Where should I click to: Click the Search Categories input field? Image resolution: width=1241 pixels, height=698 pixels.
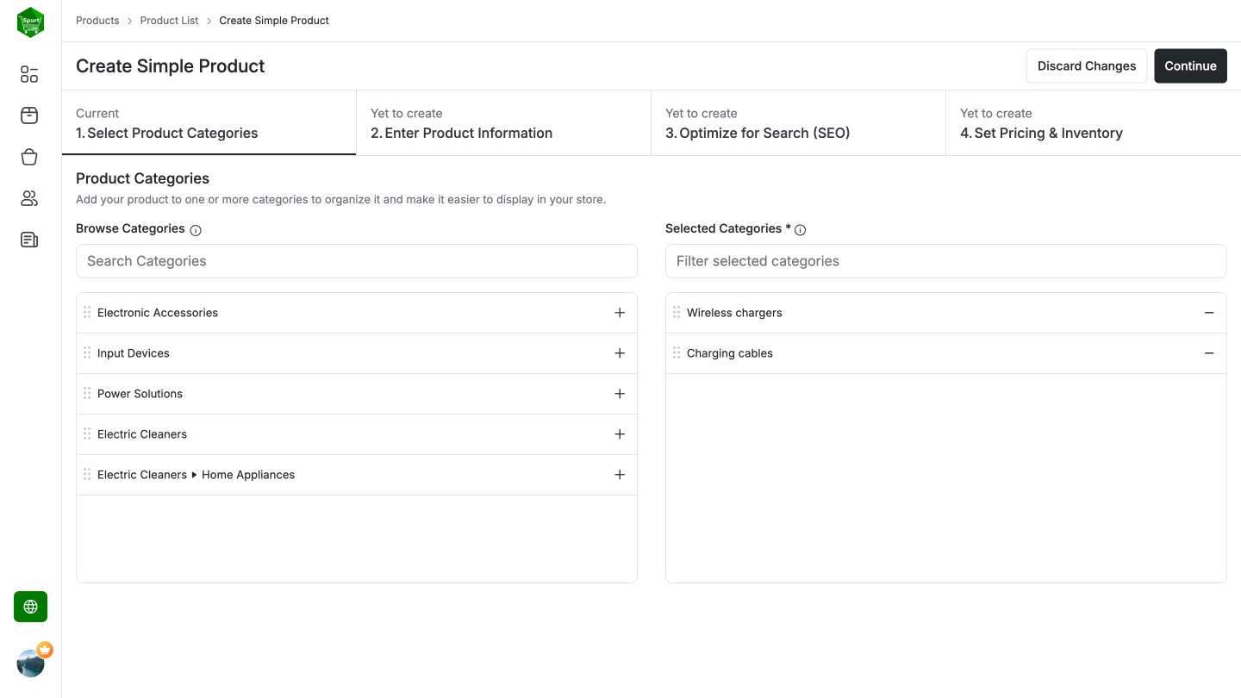pos(356,260)
